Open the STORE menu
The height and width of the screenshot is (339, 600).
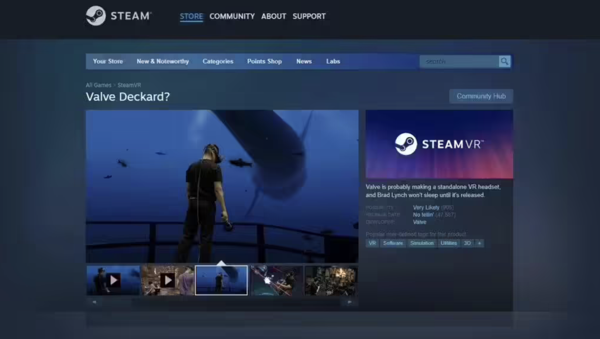(191, 16)
